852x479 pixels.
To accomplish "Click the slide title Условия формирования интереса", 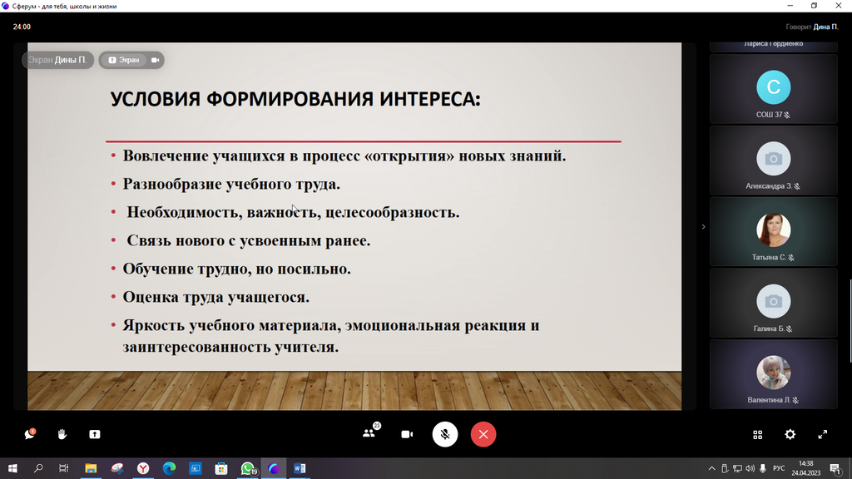I will (295, 99).
